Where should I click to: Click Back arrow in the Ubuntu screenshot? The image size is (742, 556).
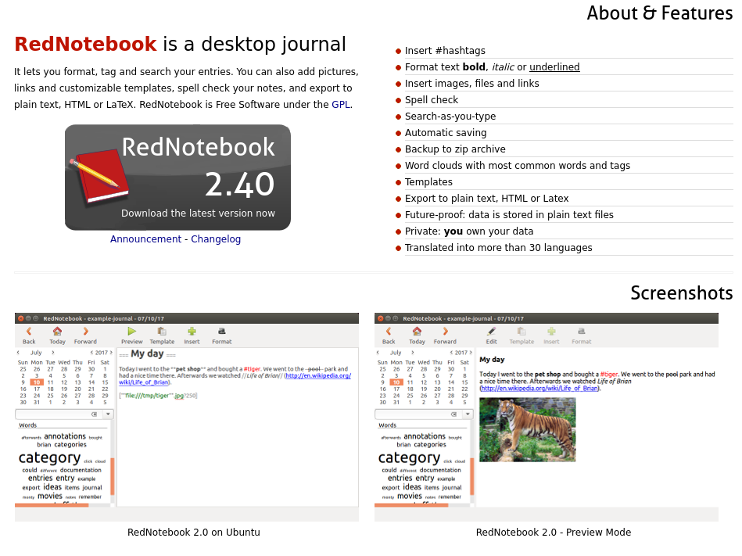click(29, 332)
